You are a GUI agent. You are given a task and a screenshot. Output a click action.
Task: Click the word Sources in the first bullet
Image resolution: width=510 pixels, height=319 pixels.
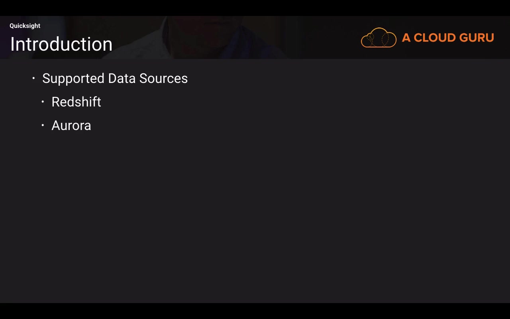point(163,79)
